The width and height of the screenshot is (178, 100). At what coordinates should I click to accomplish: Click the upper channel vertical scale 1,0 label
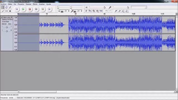coord(16,17)
